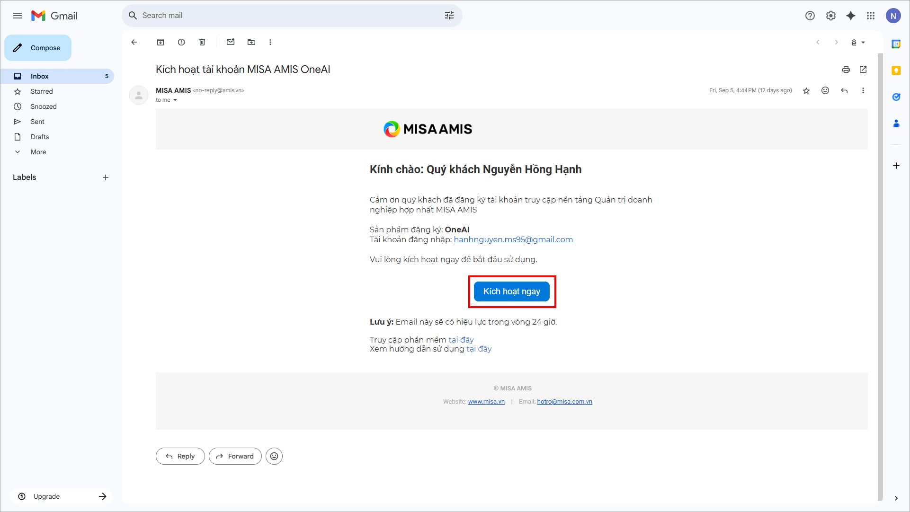Screen dimensions: 910x512
Task: Expand the 'to me' recipient details
Action: [175, 100]
